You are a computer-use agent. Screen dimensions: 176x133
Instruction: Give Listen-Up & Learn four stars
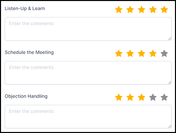click(153, 10)
